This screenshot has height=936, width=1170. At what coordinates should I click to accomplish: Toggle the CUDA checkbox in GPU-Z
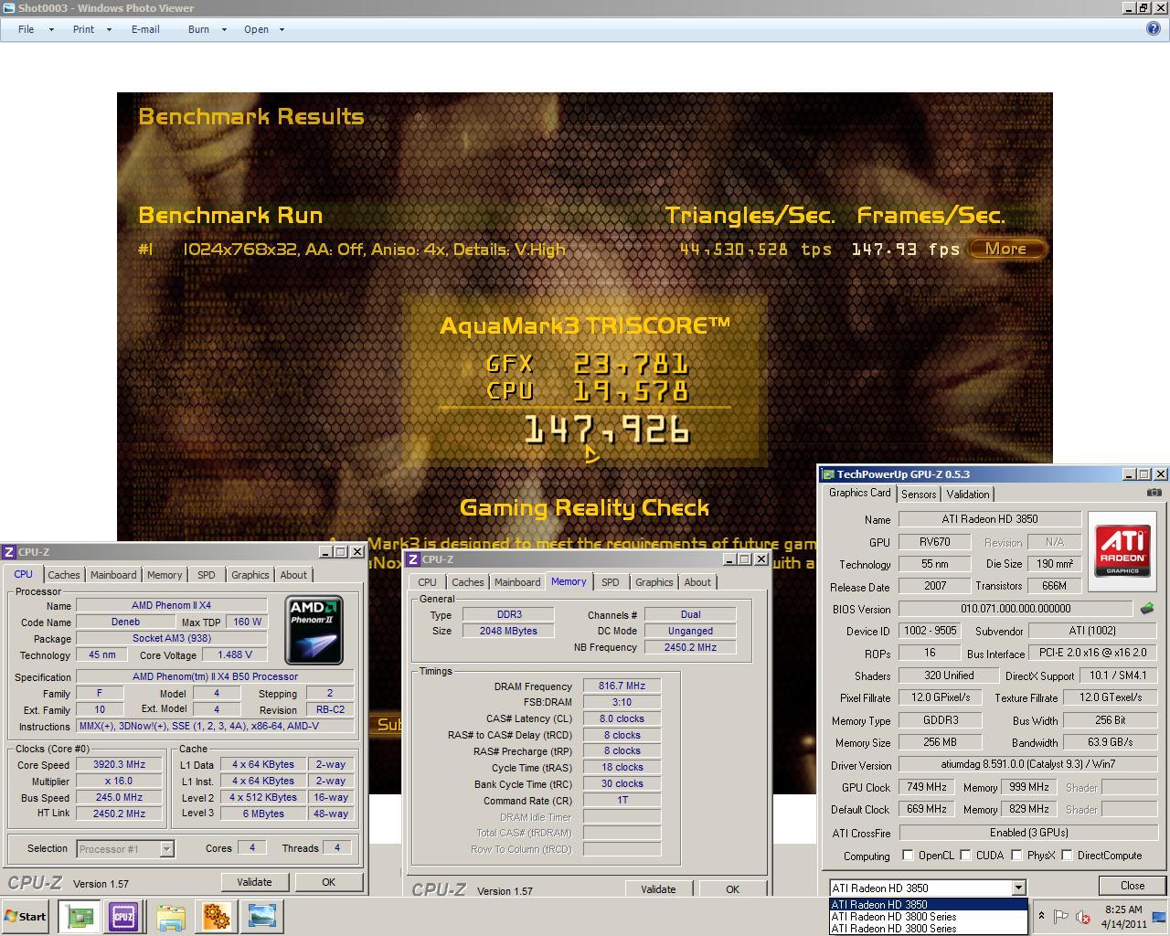(965, 856)
